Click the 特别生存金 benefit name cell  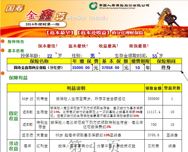42,125
